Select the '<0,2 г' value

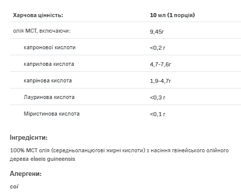[x=158, y=48]
